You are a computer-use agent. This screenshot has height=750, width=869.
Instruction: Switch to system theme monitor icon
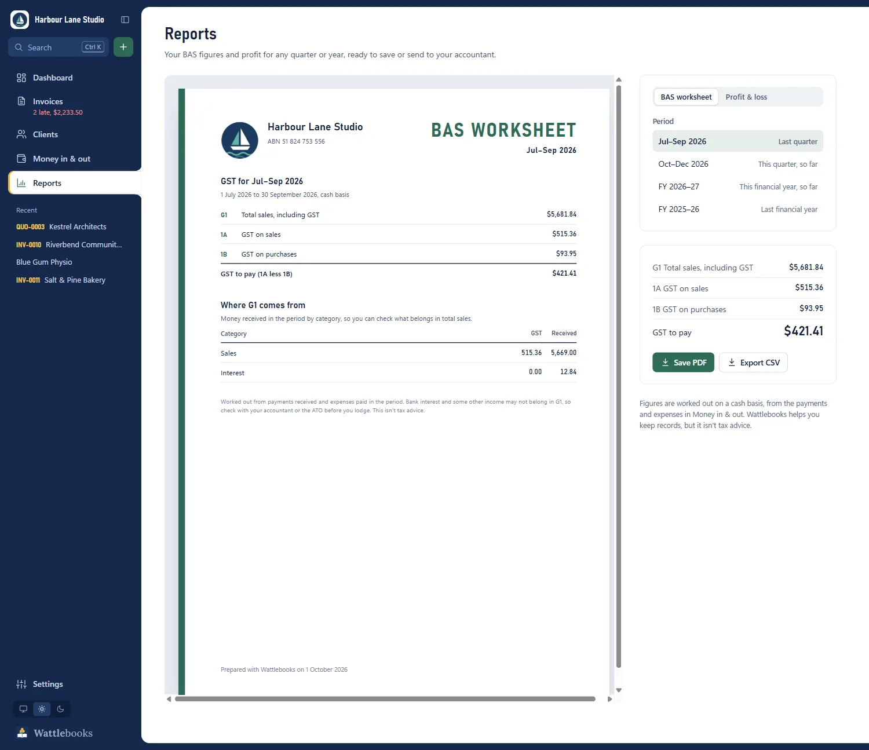click(x=23, y=709)
